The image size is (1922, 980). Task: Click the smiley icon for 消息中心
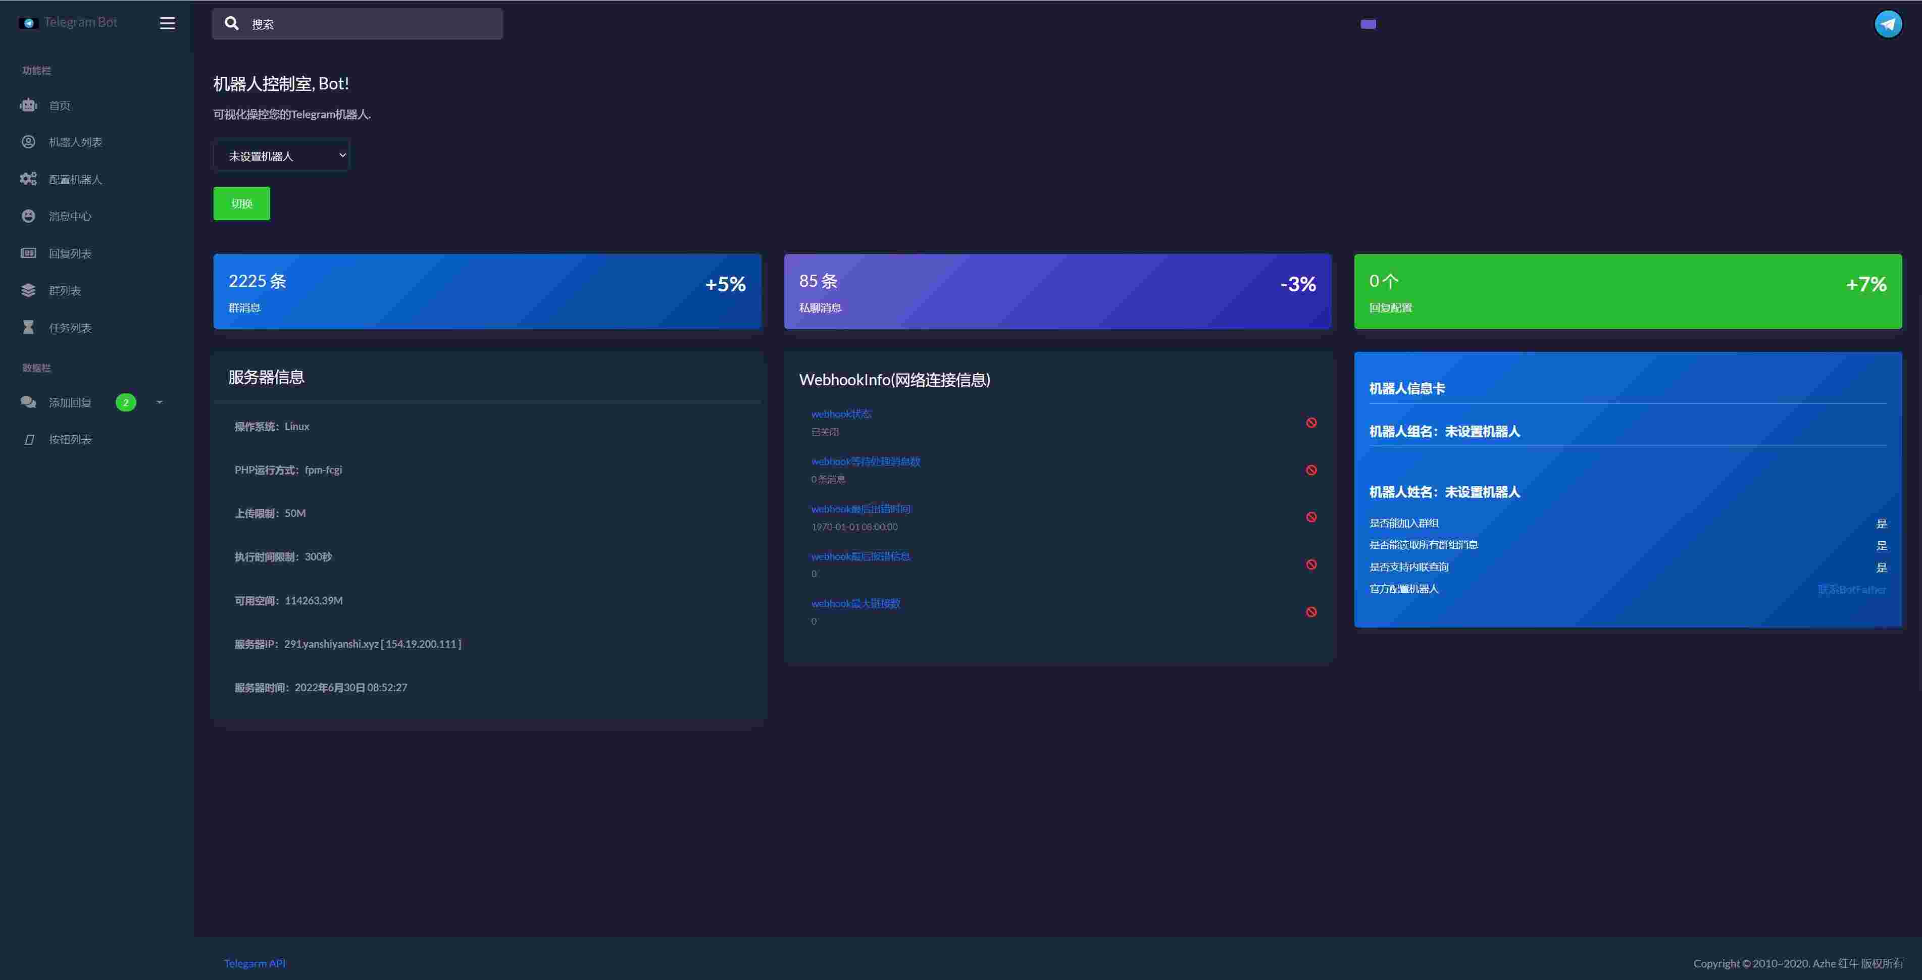(x=28, y=216)
